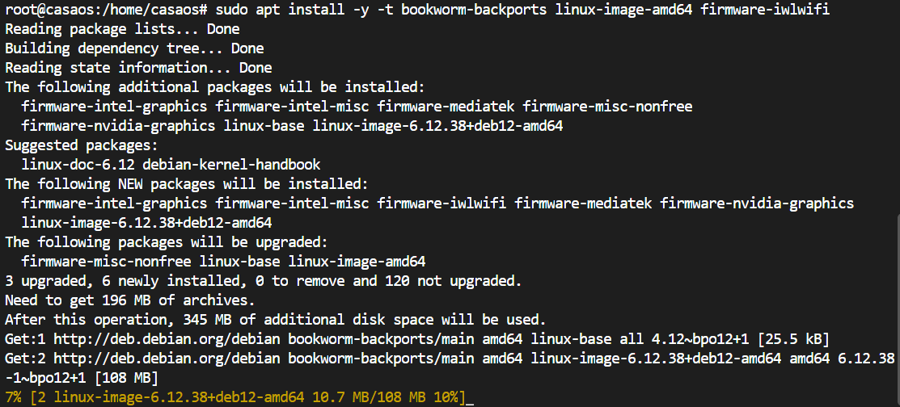Click the 7% download progress indicator
This screenshot has height=407, width=900.
[14, 397]
